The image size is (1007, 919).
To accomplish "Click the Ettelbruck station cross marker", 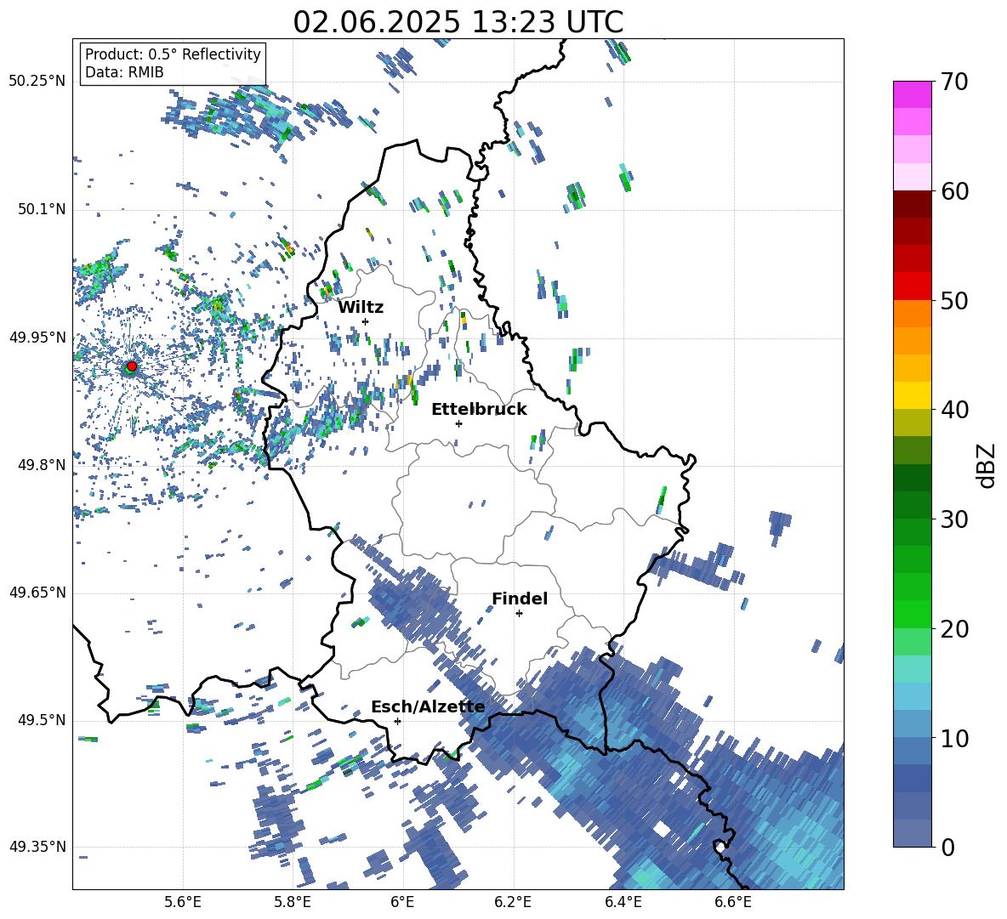I will pyautogui.click(x=458, y=423).
